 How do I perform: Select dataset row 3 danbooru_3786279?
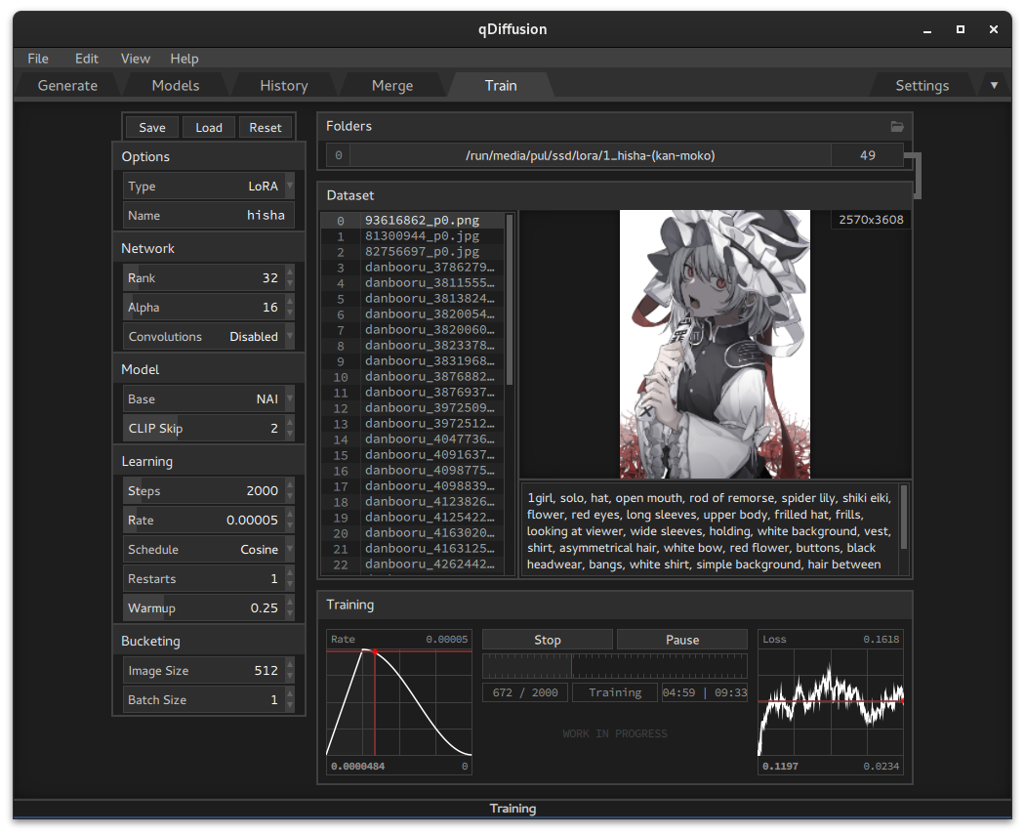click(x=413, y=268)
